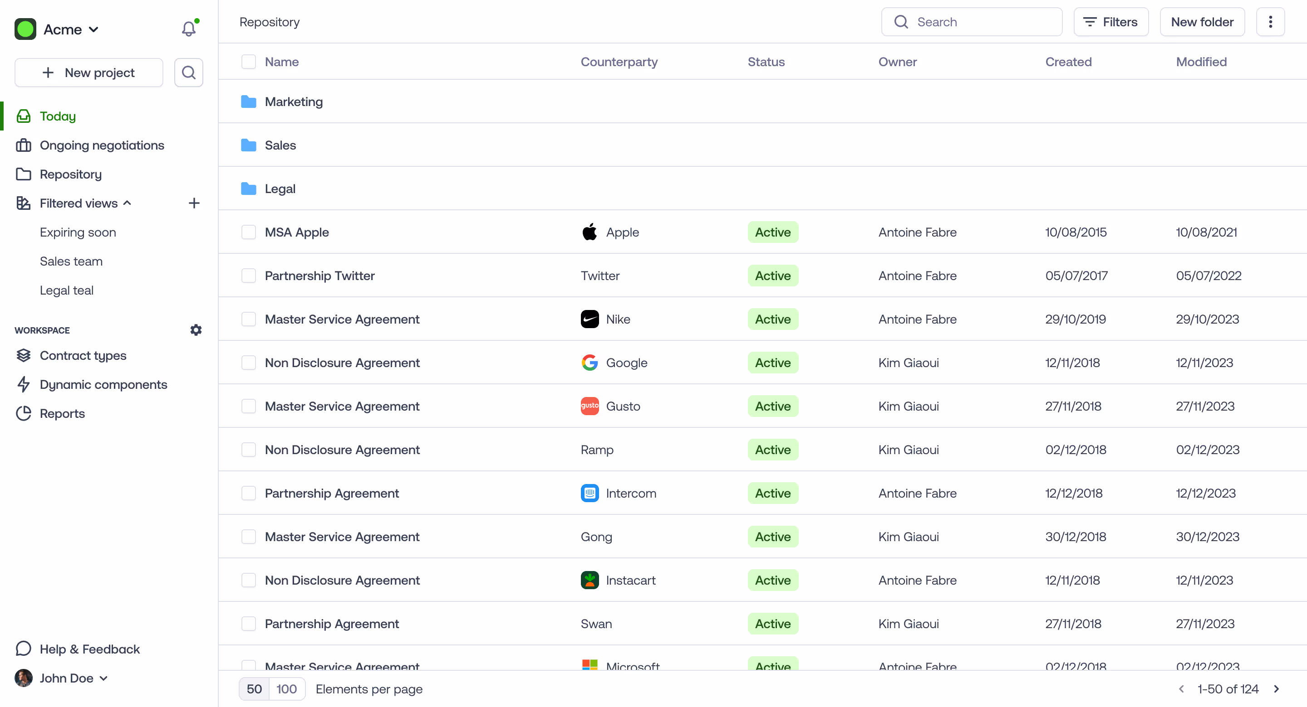Go to next page arrow in pagination
This screenshot has width=1307, height=707.
(1277, 689)
